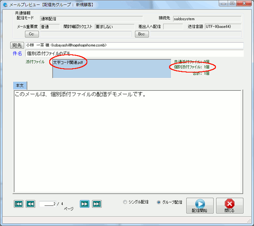Click the 件名 subject field
The width and height of the screenshot is (254, 226).
pyautogui.click(x=134, y=53)
